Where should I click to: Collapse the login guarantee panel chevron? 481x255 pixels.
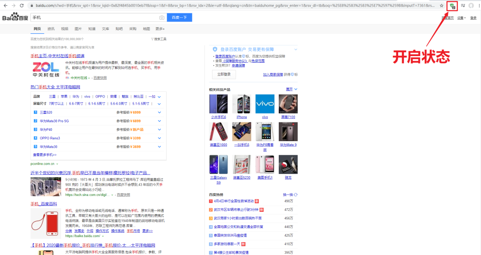(296, 49)
